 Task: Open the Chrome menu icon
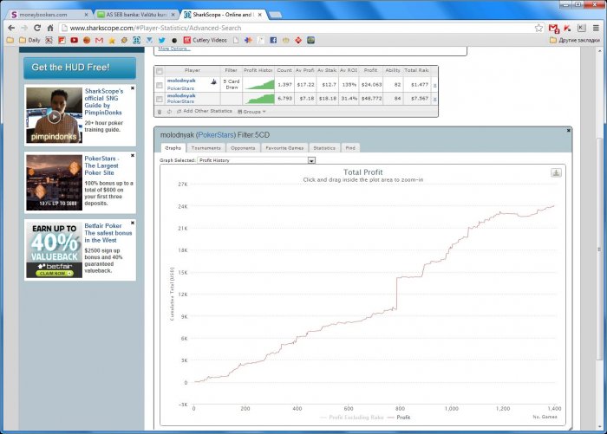pos(595,28)
